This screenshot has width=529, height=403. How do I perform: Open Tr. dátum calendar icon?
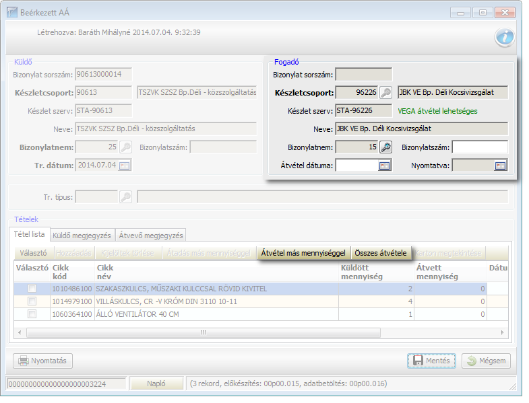pos(125,166)
